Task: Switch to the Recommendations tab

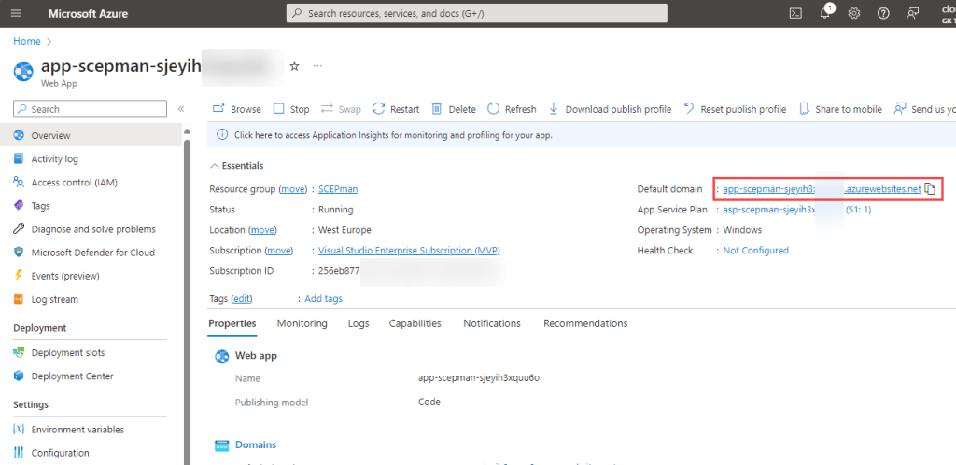Action: click(x=585, y=323)
